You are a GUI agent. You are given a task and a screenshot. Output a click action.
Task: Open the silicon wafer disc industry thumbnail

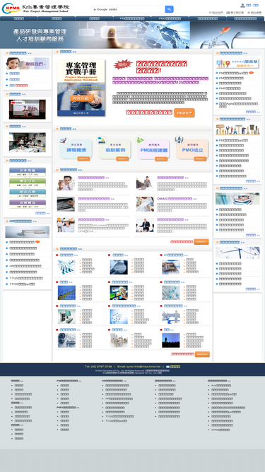tap(119, 267)
